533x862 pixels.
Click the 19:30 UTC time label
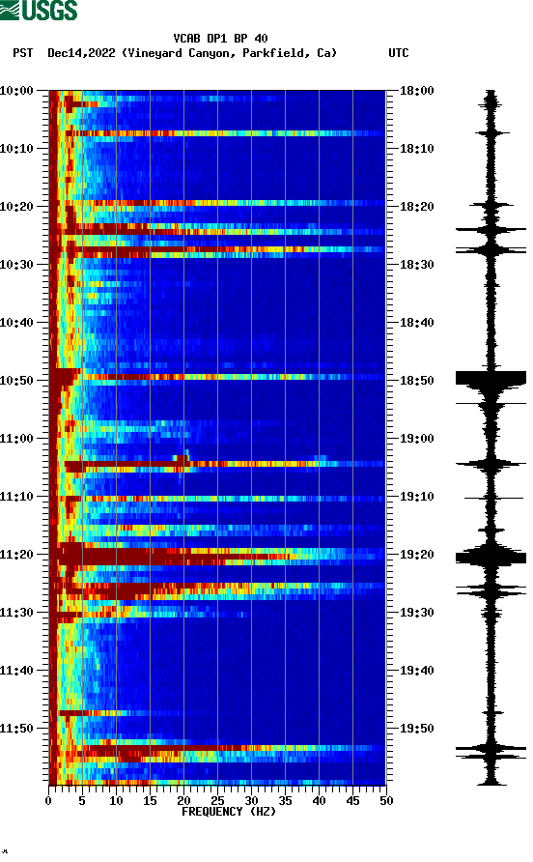click(x=416, y=613)
